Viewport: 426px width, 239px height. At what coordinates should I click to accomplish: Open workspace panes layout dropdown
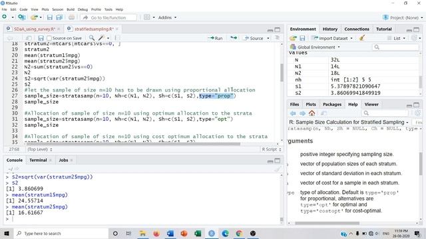pos(149,17)
